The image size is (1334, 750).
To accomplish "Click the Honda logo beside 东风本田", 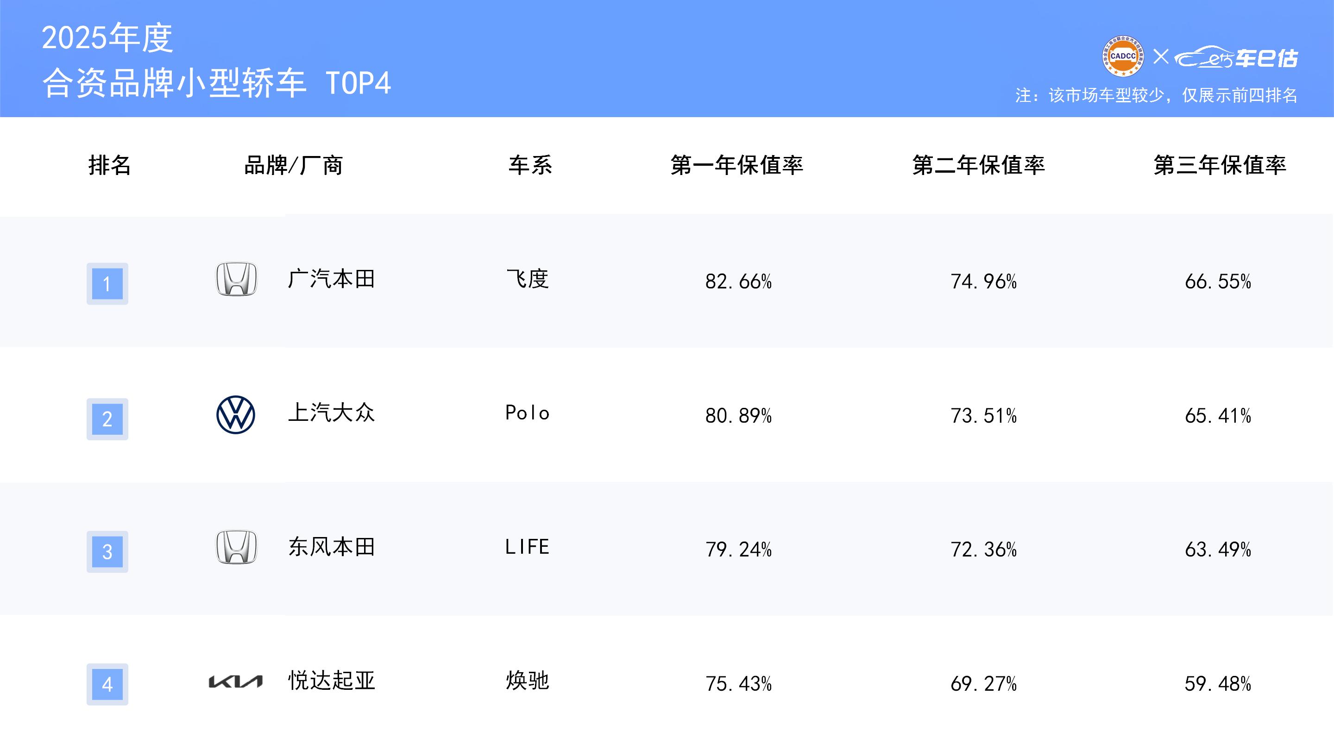I will 236,547.
